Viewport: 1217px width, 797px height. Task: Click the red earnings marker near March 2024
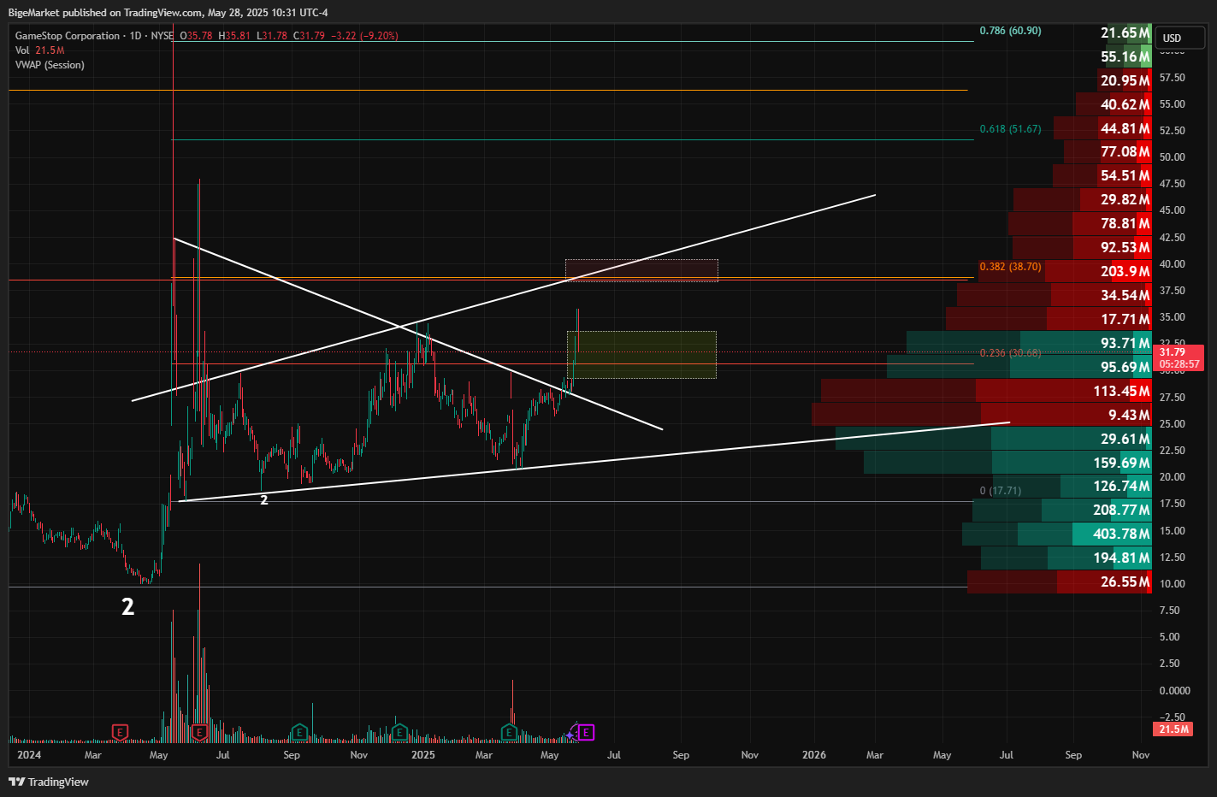[120, 732]
